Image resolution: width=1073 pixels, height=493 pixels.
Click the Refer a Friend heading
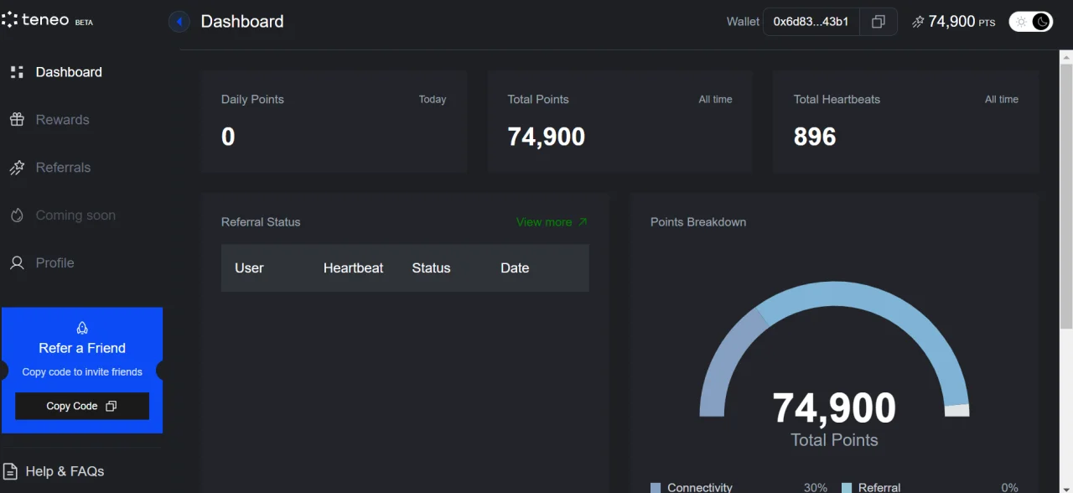pos(82,348)
